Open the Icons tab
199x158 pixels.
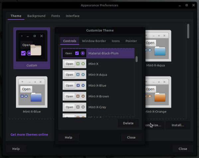pos(116,41)
